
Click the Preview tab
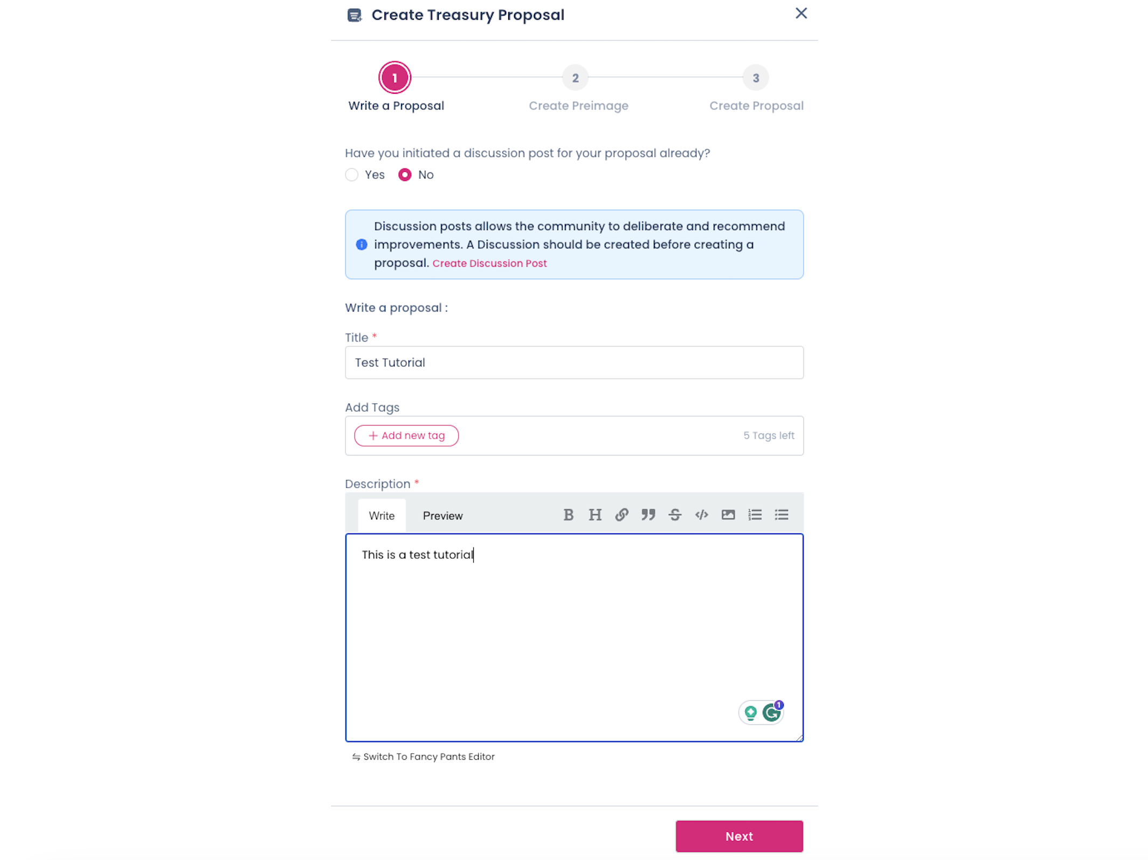tap(442, 515)
